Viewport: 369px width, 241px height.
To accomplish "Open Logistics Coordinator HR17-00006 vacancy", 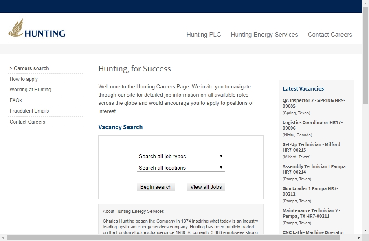I will (x=312, y=125).
